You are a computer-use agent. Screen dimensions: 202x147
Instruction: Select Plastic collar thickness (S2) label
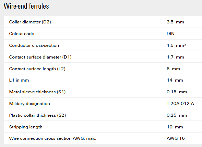tap(37, 115)
